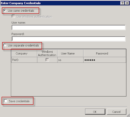Click the empty area of credentials grid
Viewport: 130px width, 117px height.
click(69, 79)
